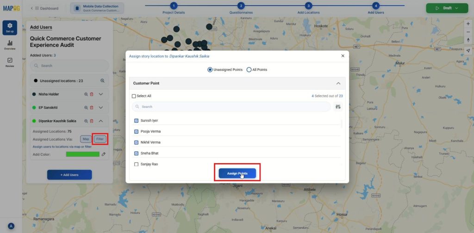Screen dimensions: 474x233
Task: Close the assign story location dialog
Action: (x=343, y=56)
